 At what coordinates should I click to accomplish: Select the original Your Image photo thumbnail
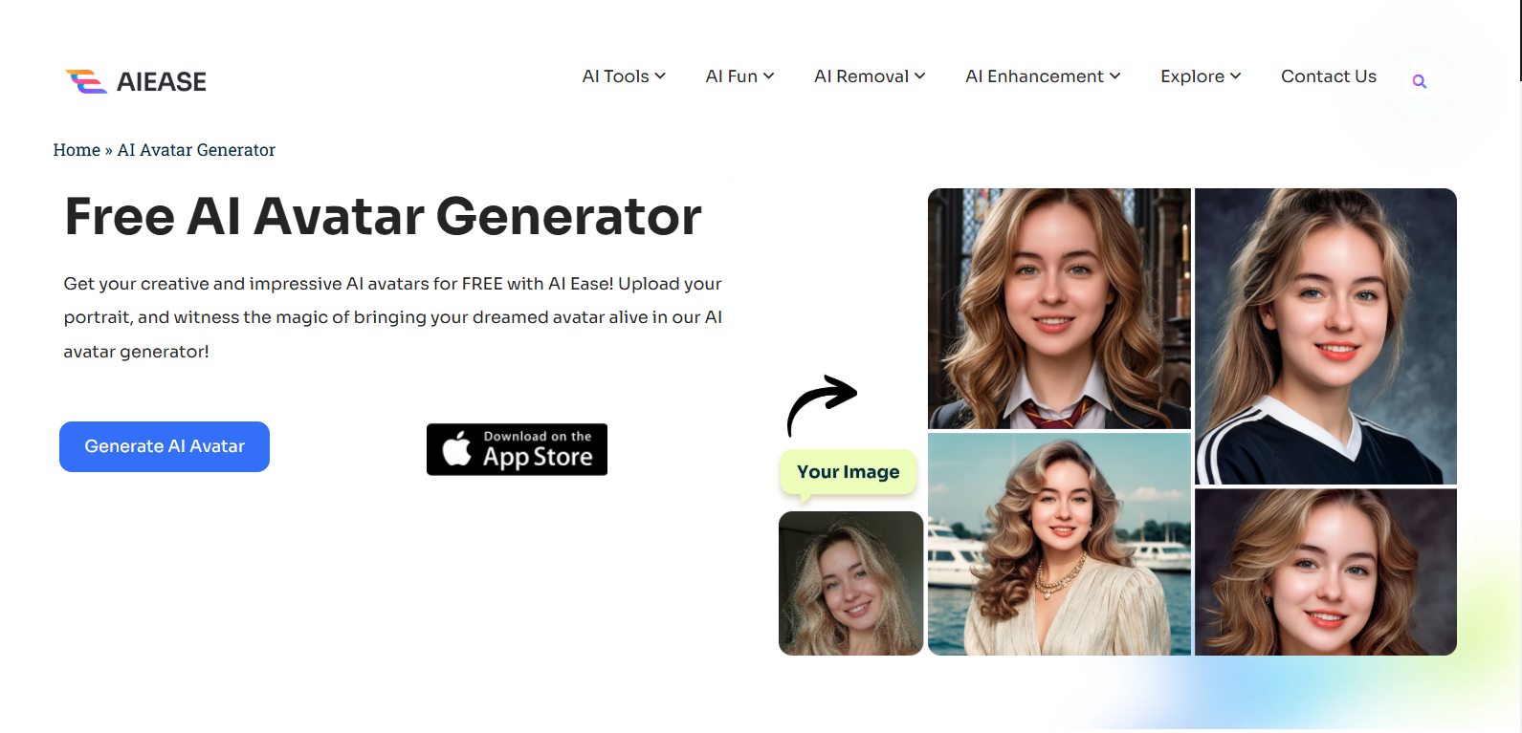pyautogui.click(x=850, y=583)
